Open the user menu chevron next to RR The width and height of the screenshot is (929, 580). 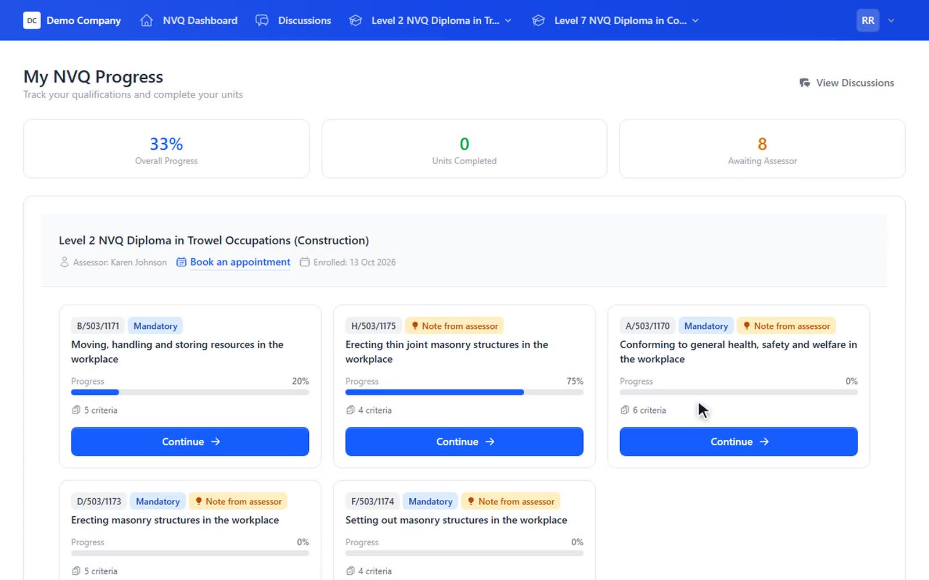click(x=891, y=20)
